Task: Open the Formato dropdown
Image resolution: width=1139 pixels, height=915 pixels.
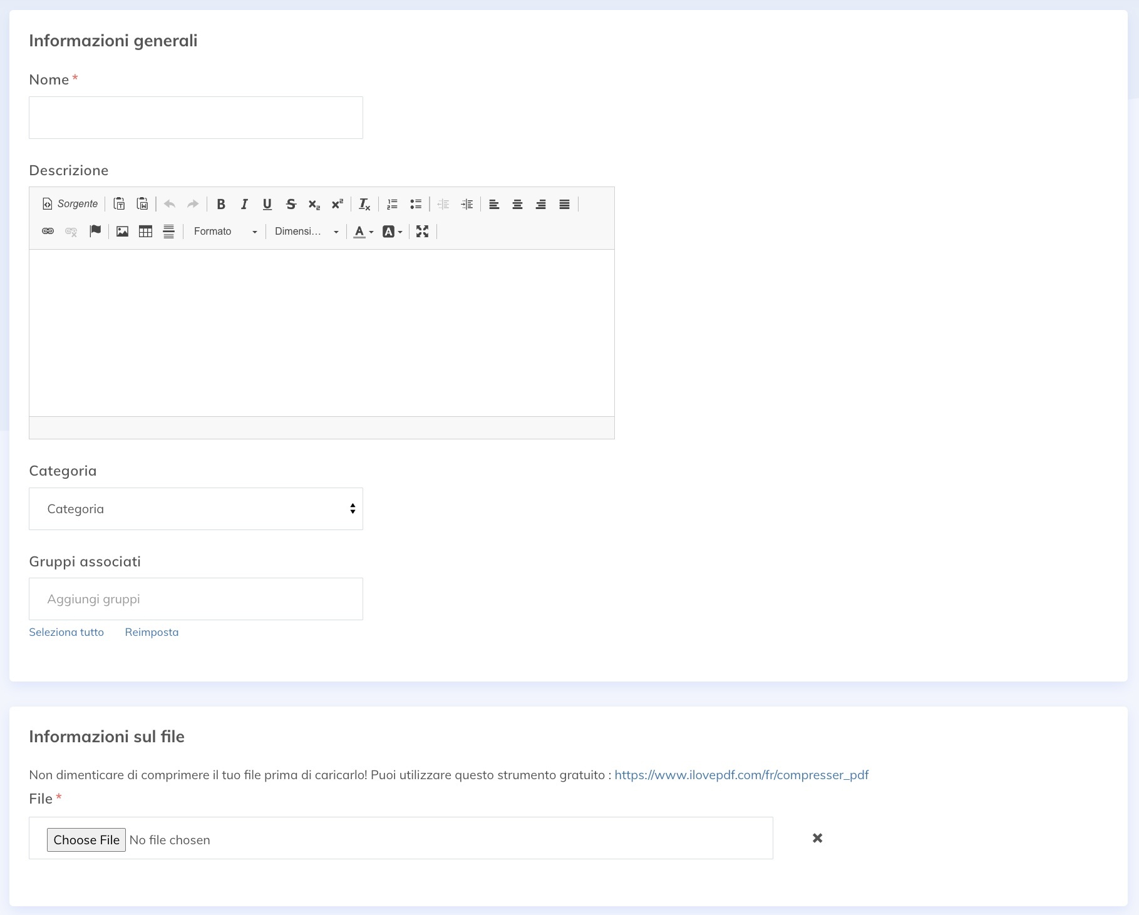Action: click(x=225, y=232)
